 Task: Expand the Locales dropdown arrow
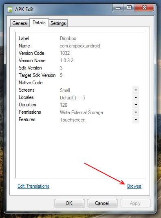(136, 97)
